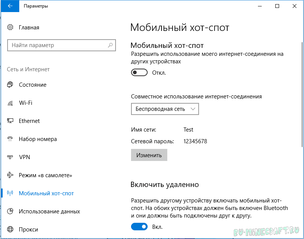Click the Найти параметр search field
304x239 pixels.
point(57,45)
